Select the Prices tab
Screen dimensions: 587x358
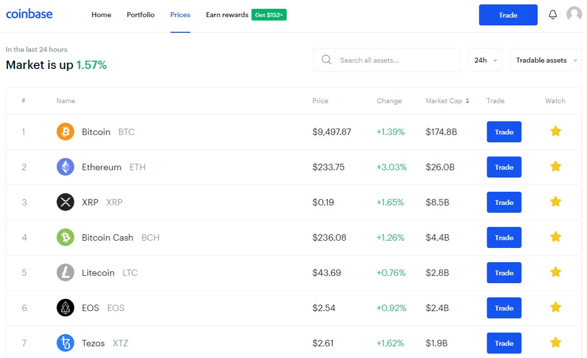click(180, 15)
